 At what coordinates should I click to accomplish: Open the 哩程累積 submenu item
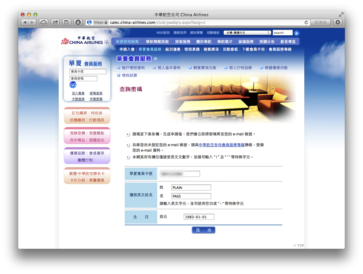192,49
